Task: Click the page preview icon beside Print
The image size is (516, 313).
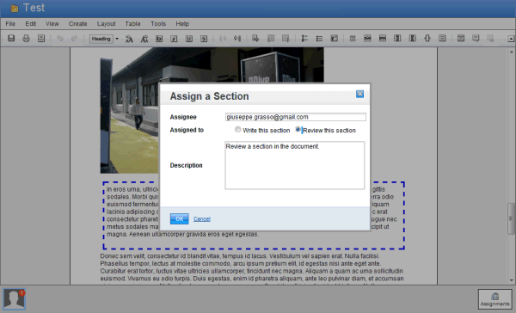Action: (41, 38)
